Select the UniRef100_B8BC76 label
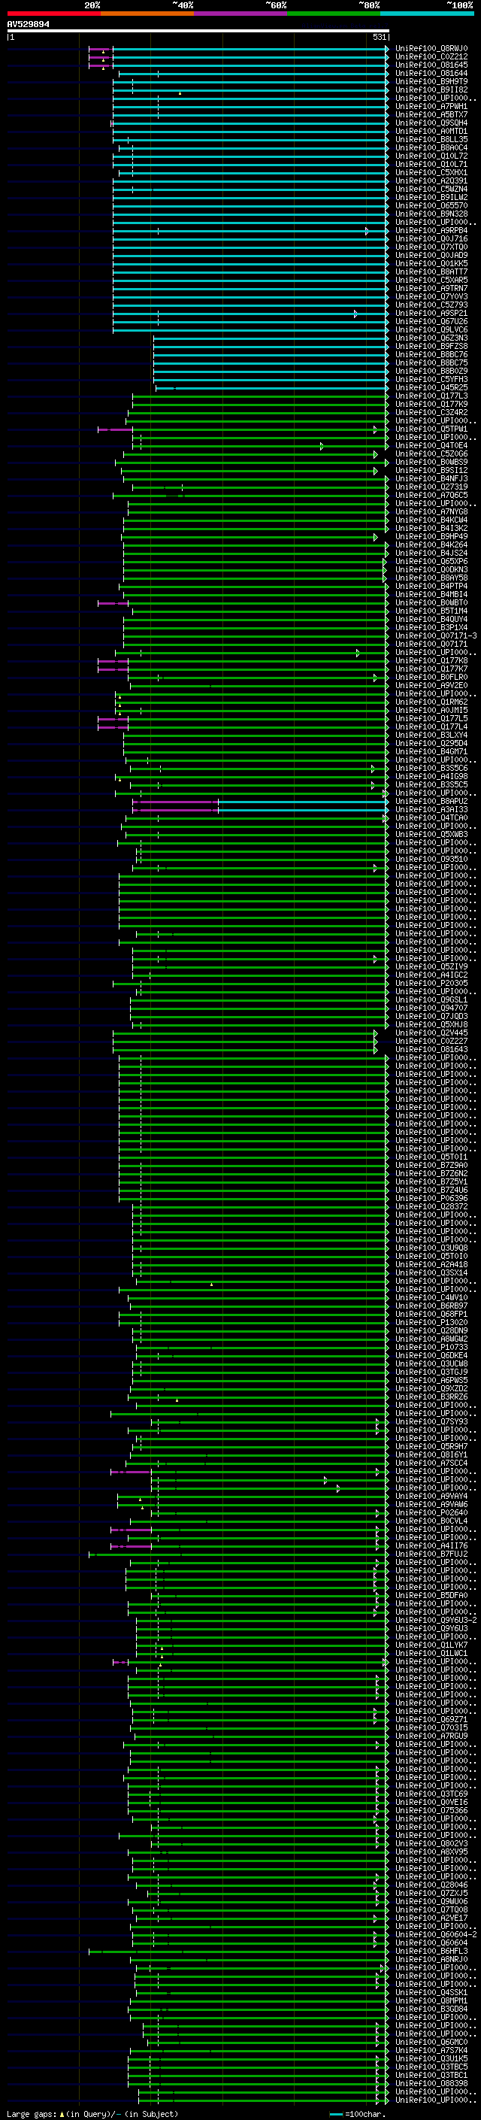481x2120 pixels. click(431, 354)
